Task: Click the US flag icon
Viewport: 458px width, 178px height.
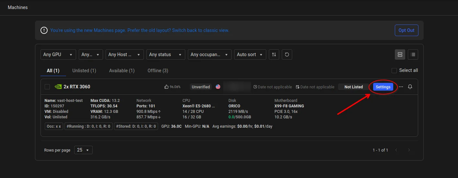Action: pyautogui.click(x=218, y=87)
